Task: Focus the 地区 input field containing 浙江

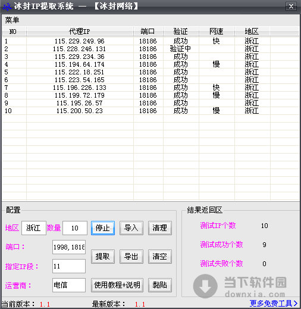Action: (x=34, y=228)
